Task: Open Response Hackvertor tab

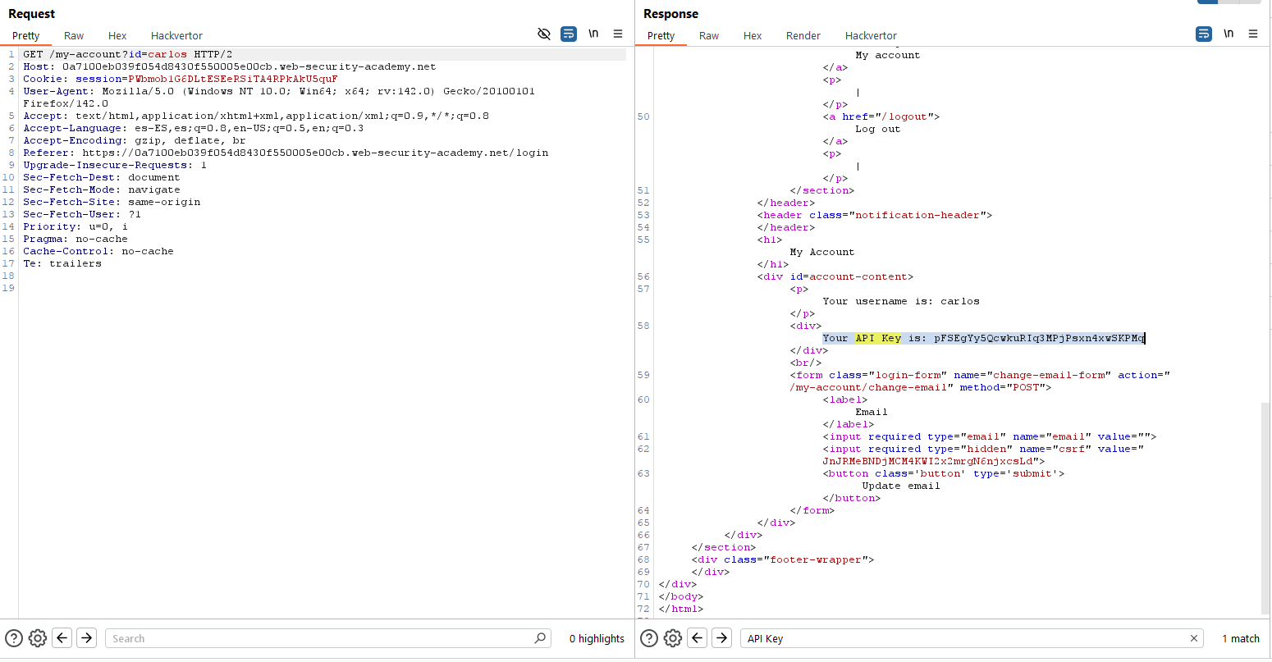Action: 871,35
